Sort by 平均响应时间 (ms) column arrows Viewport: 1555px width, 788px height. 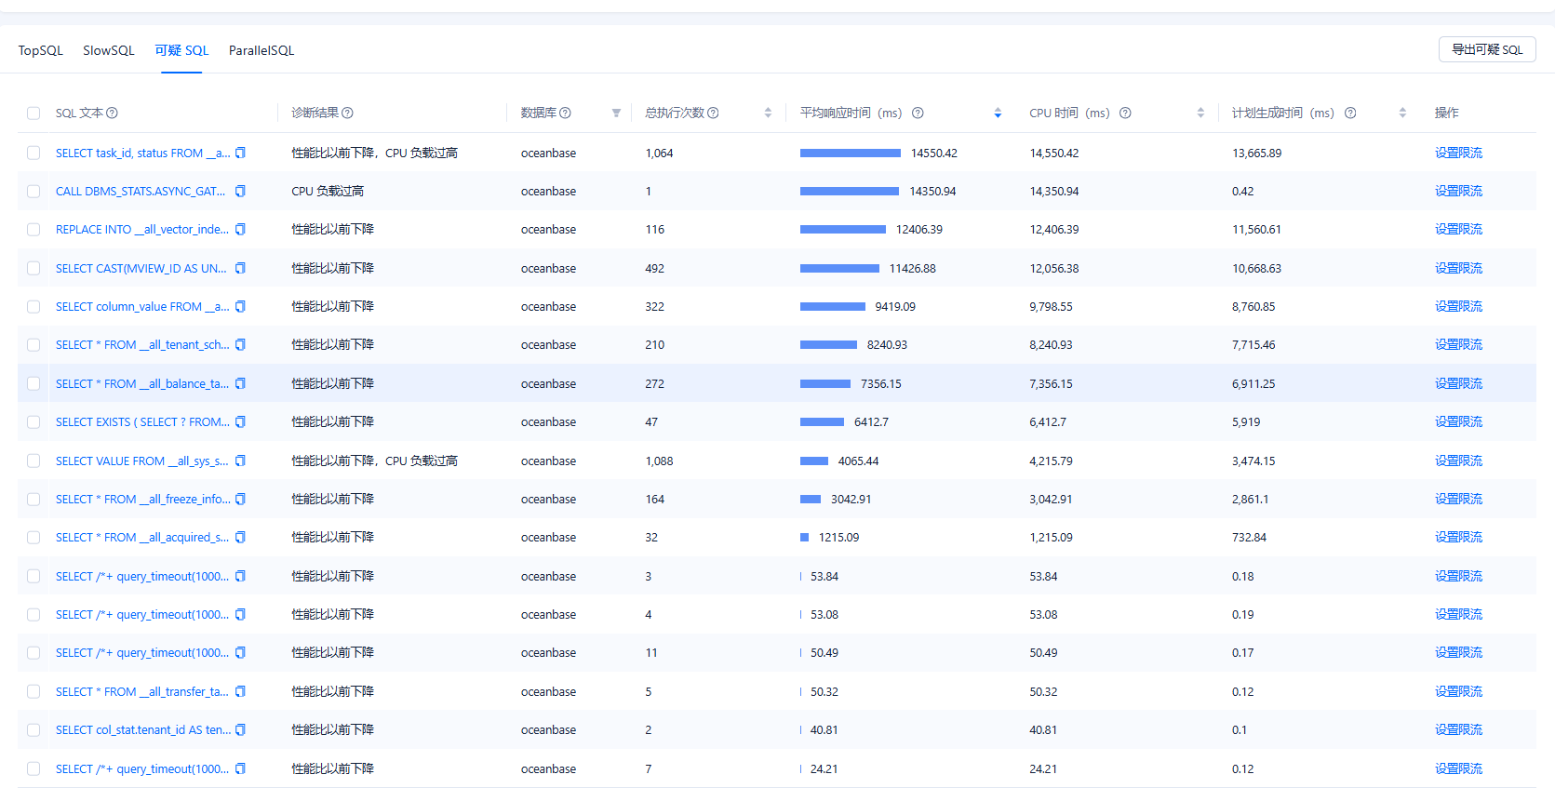tap(998, 114)
